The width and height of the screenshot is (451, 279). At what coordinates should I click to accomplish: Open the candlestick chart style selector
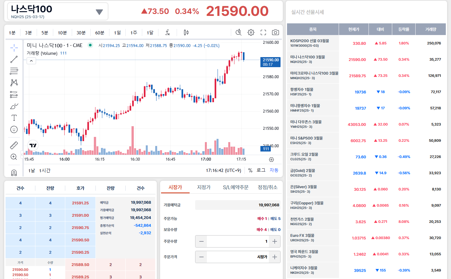tap(186, 32)
